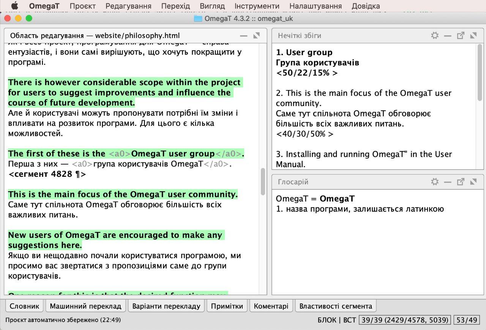Click fuzzy match 2 'This is the main focus'

[364, 98]
